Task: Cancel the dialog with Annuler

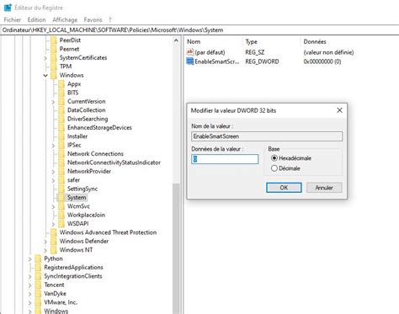Action: [324, 188]
